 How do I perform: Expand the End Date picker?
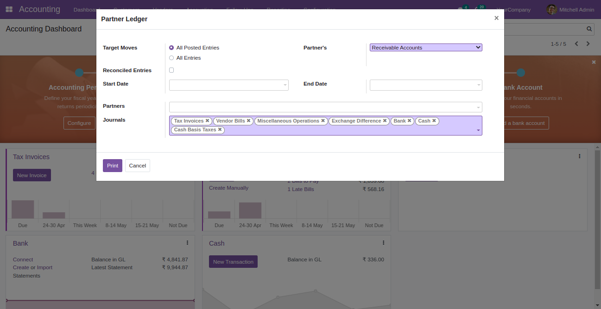(425, 85)
